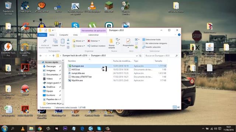Open Chrome from the taskbar
This screenshot has width=236, height=132.
click(40, 129)
